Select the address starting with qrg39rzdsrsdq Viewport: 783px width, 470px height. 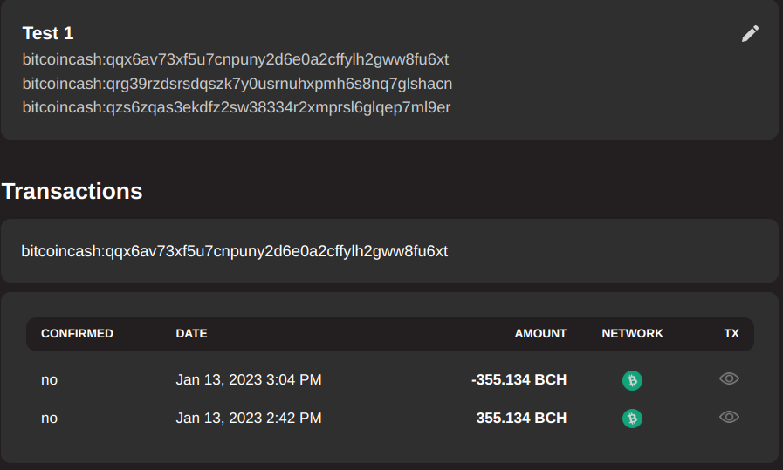(237, 84)
